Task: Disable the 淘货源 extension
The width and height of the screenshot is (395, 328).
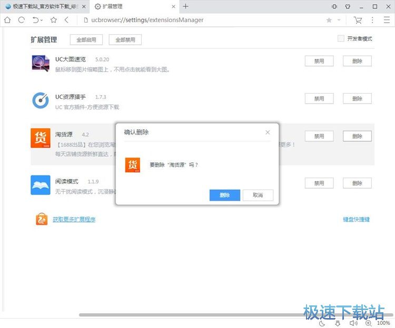Action: [x=319, y=136]
